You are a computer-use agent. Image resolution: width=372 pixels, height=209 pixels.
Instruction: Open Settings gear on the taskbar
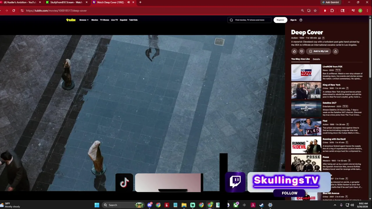tap(270, 205)
